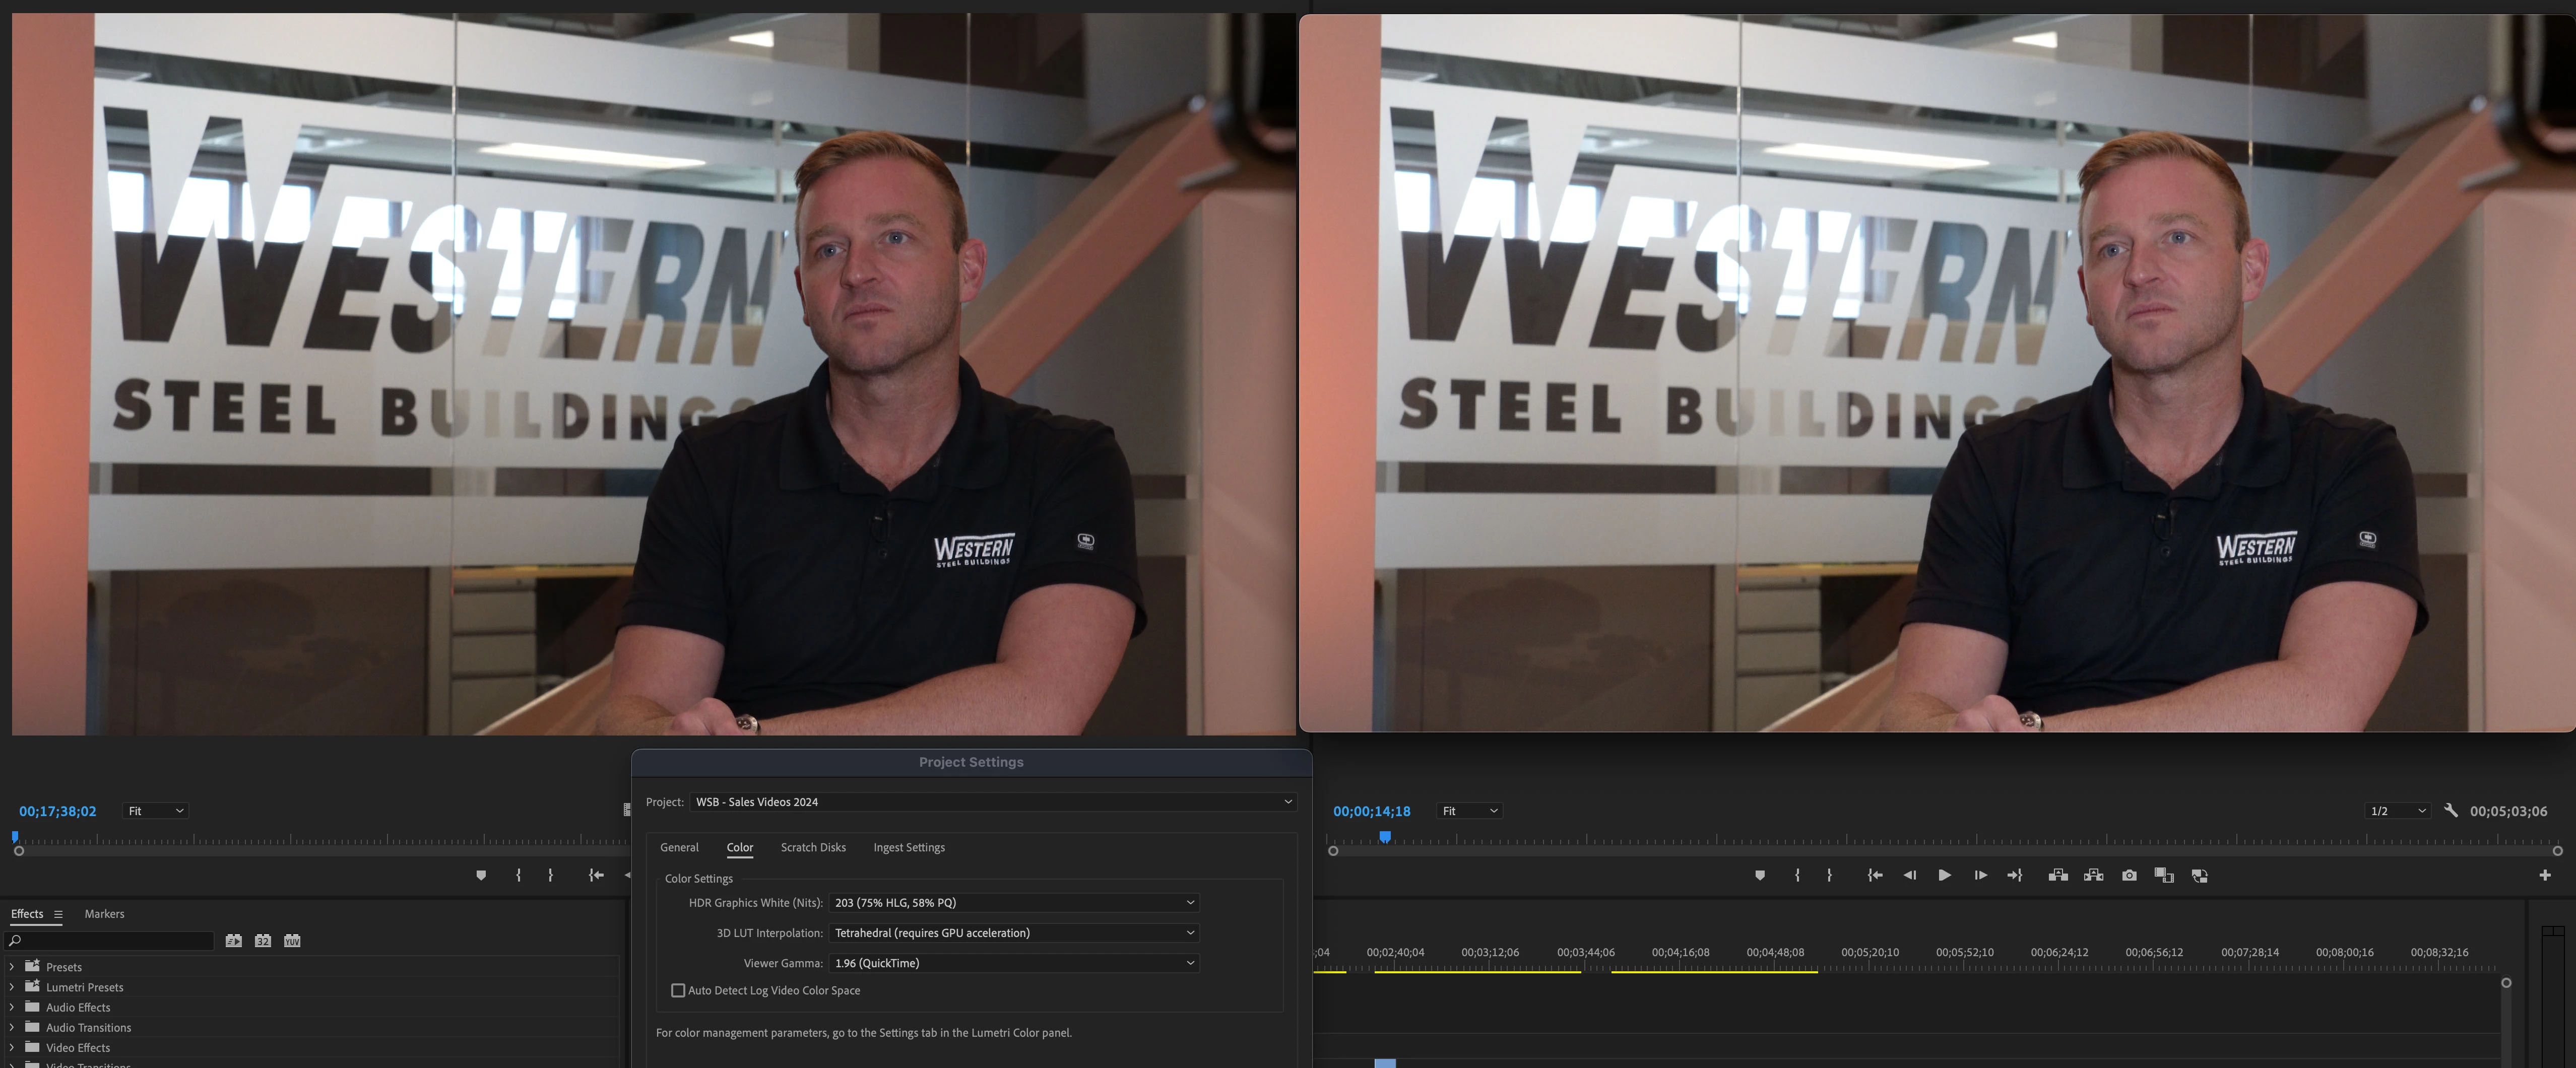This screenshot has height=1068, width=2576.
Task: Open Program monitor playback resolution 1/2 dropdown
Action: pyautogui.click(x=2397, y=811)
